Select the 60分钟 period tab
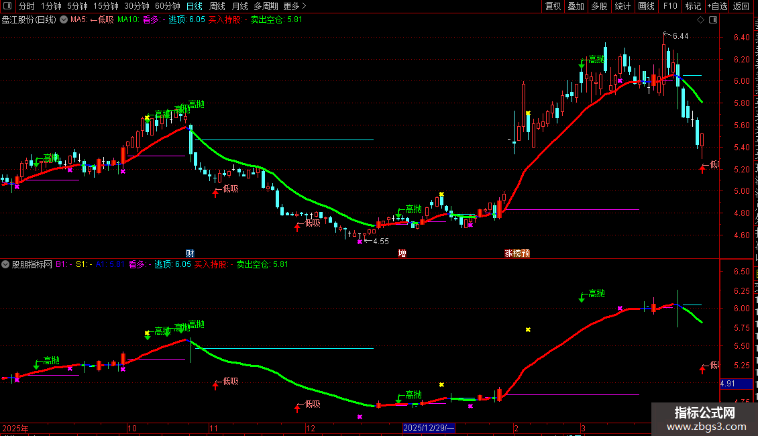 click(167, 6)
